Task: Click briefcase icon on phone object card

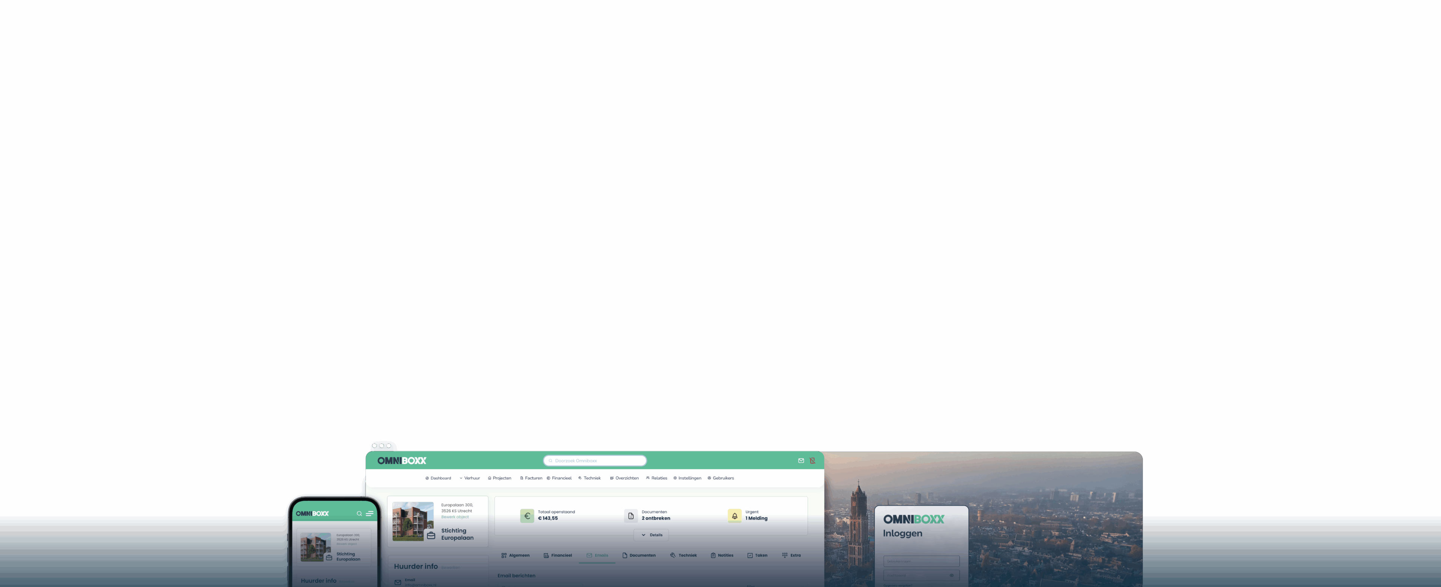Action: 329,557
